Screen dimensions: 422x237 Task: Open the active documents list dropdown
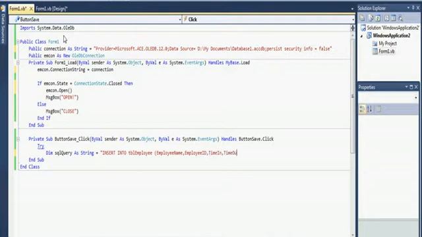tap(352, 9)
